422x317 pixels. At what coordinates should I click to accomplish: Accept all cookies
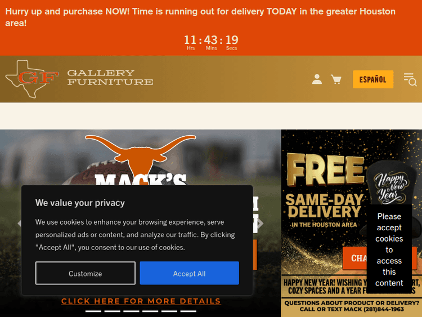pyautogui.click(x=189, y=273)
